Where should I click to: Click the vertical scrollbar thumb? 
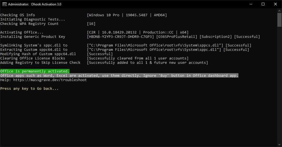pyautogui.click(x=279, y=20)
